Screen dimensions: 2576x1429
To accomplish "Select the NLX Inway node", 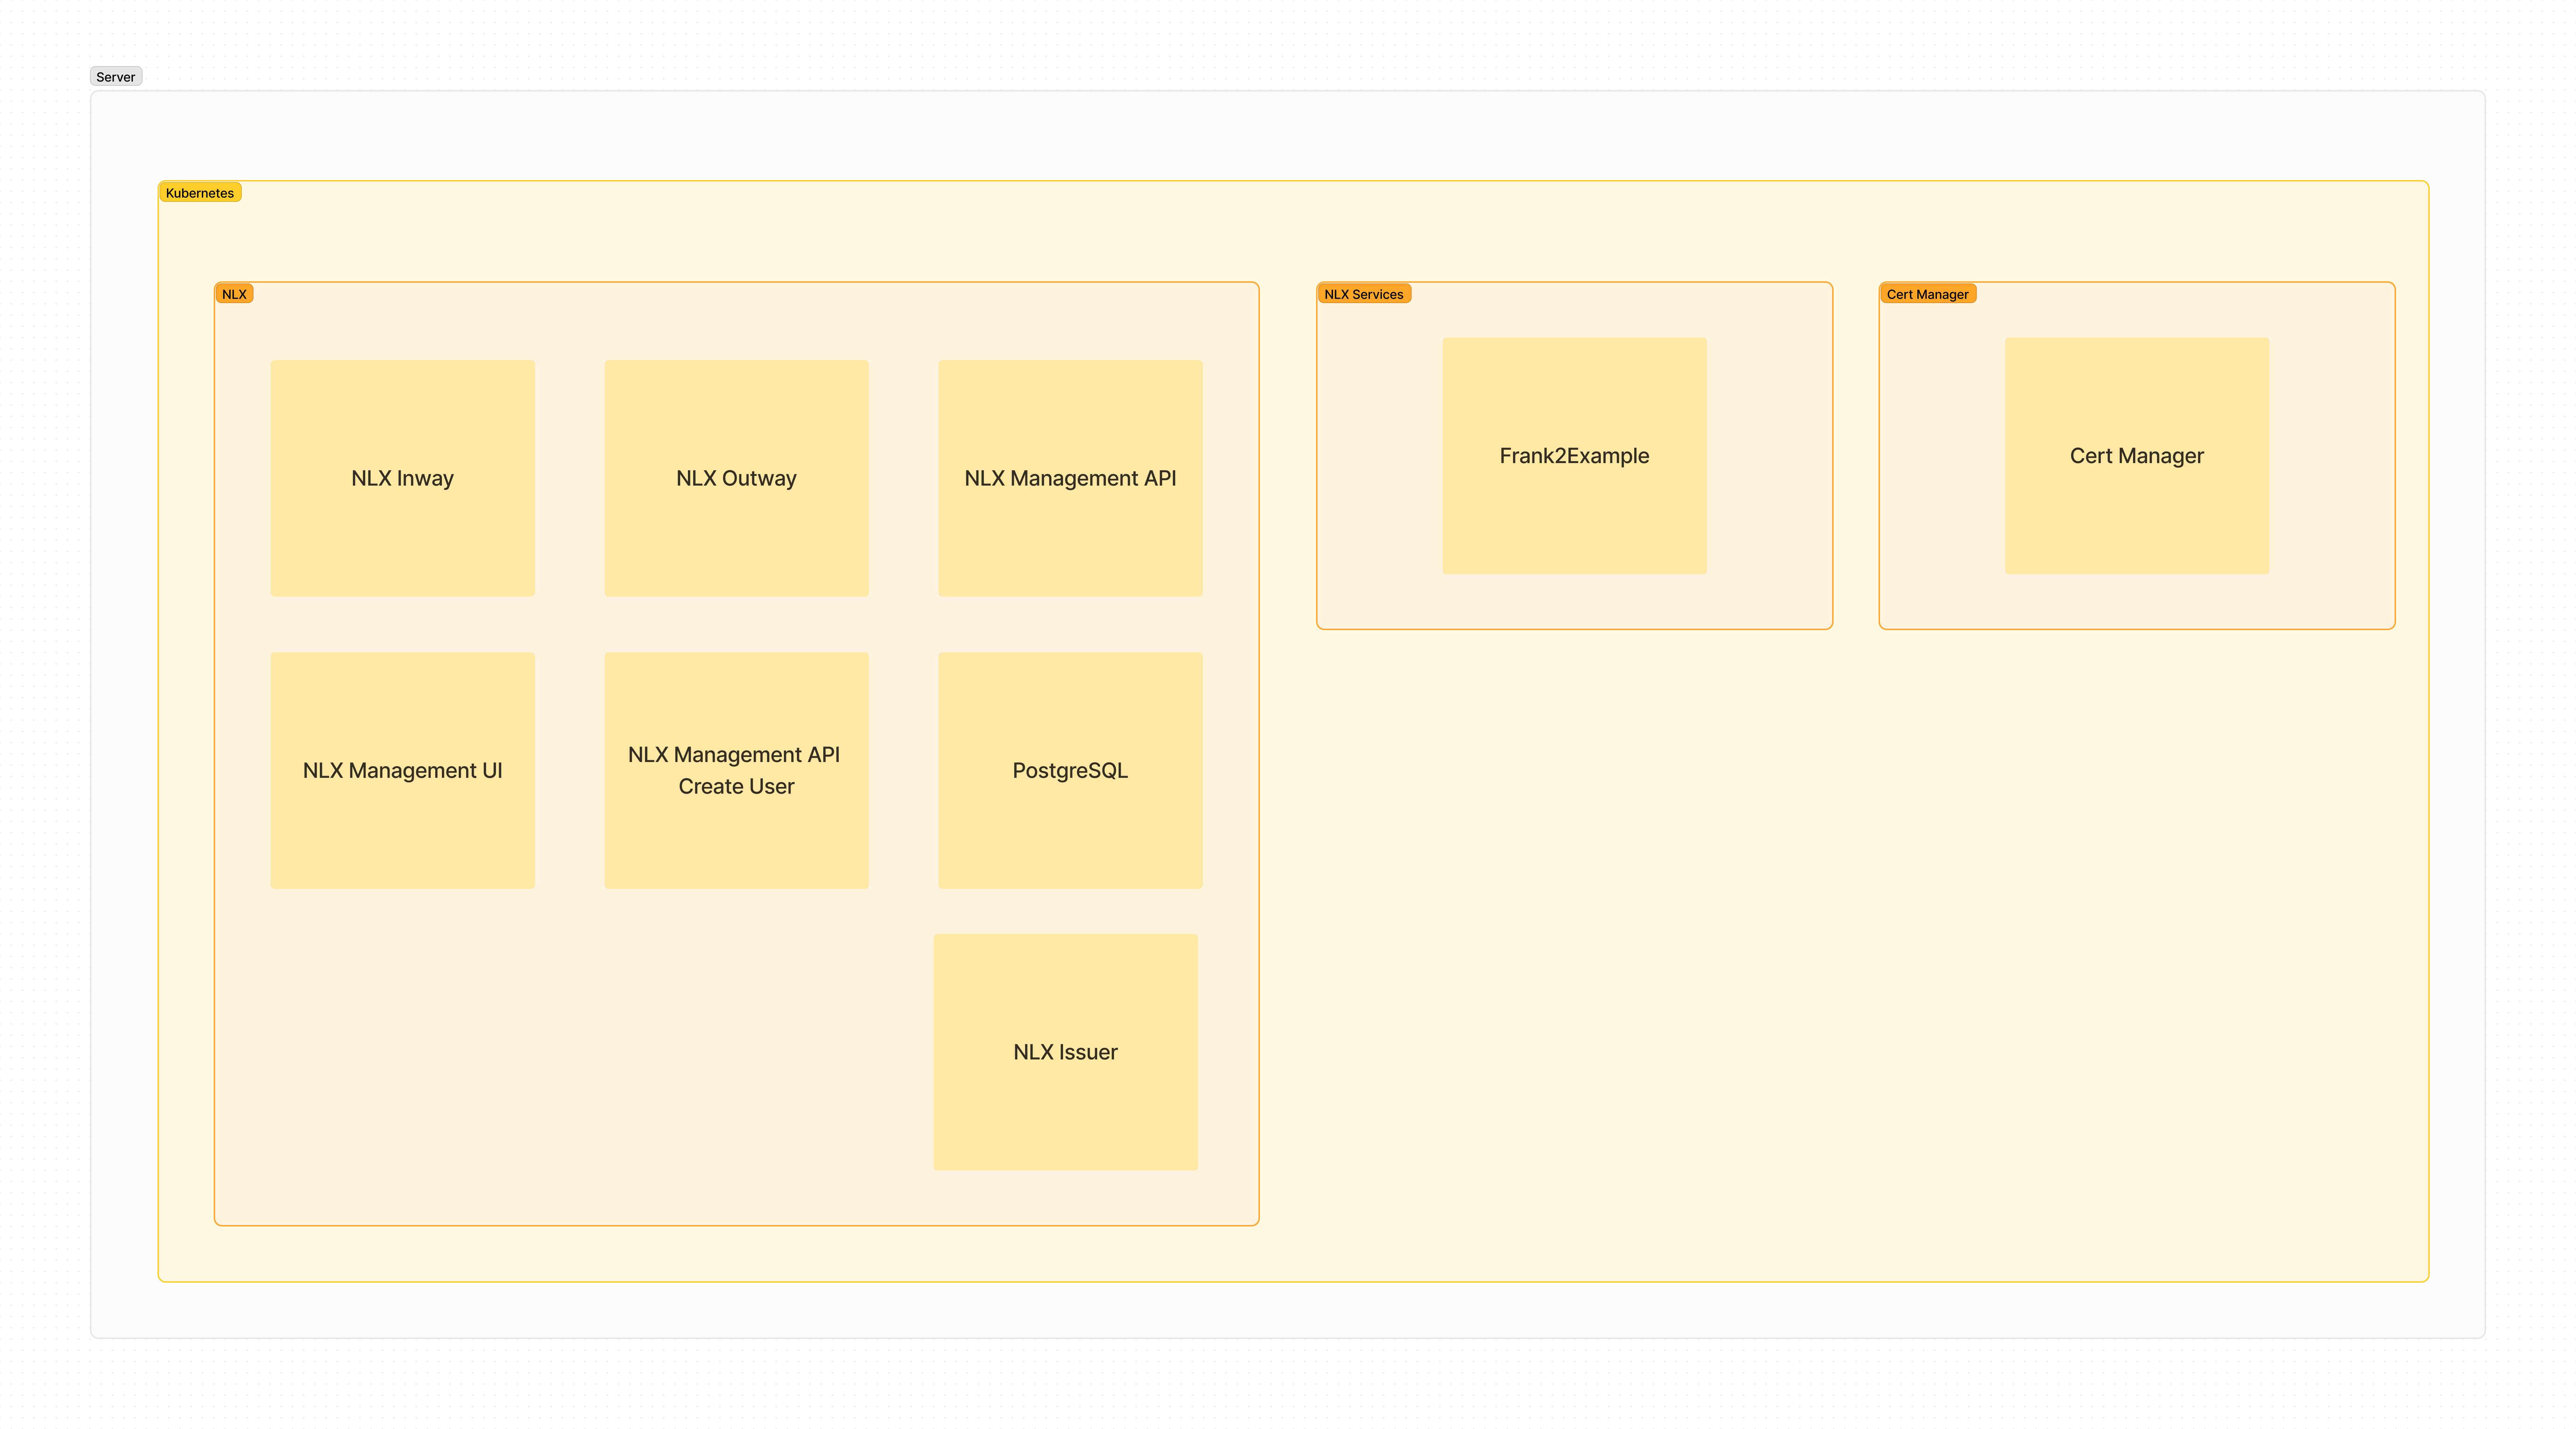I will pyautogui.click(x=402, y=478).
